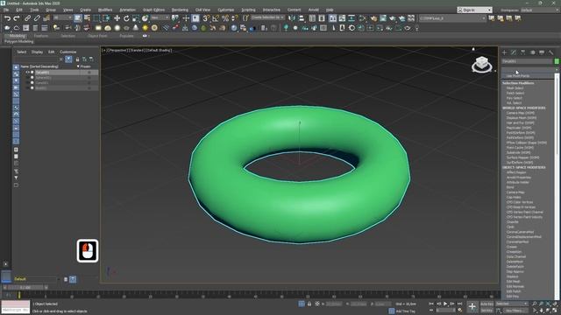Toggle the Set Key mode button
561x315 pixels.
(486, 311)
